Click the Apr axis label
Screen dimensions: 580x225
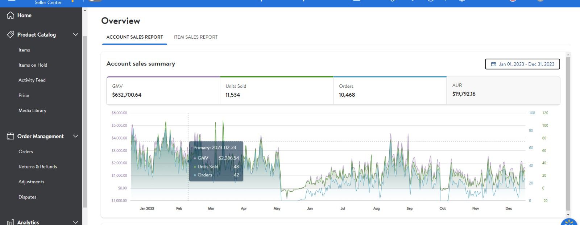click(244, 209)
